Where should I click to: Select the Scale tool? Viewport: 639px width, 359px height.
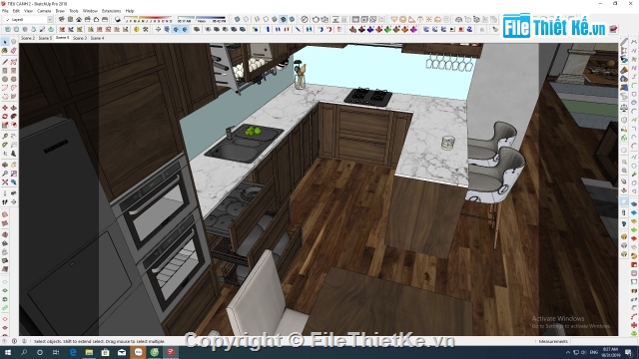[x=5, y=125]
